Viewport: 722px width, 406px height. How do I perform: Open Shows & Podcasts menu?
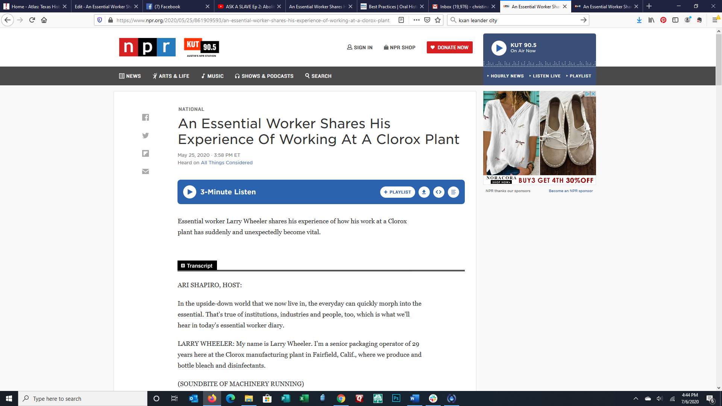point(264,76)
